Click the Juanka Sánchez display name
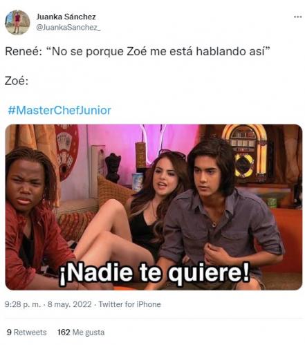 click(x=66, y=17)
